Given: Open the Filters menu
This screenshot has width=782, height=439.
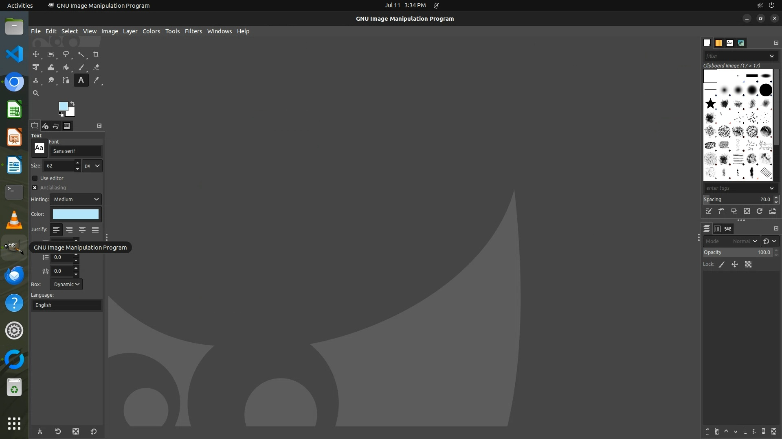Looking at the screenshot, I should [193, 31].
